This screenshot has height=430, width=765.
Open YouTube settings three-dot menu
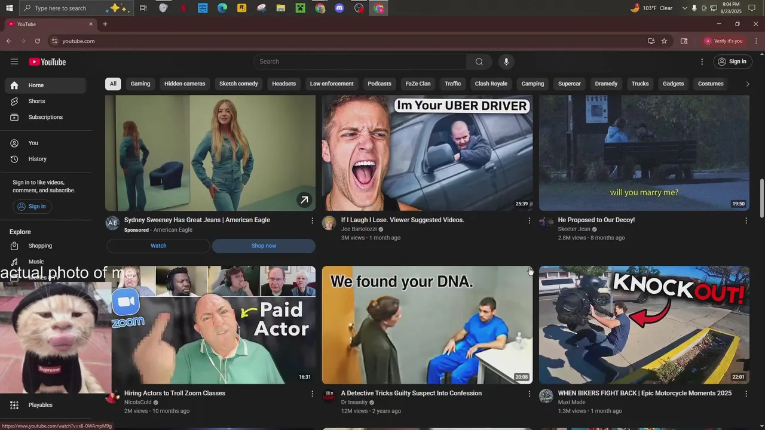coord(702,62)
